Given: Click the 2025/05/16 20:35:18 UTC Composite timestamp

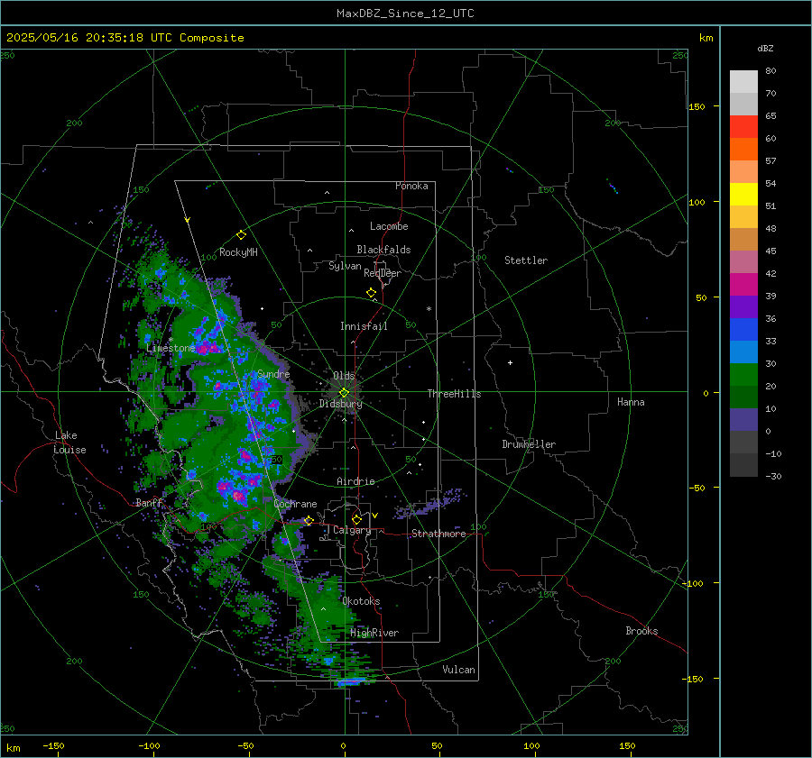Looking at the screenshot, I should [125, 38].
